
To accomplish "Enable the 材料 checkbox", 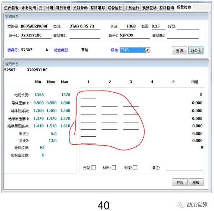I will point(114,167).
